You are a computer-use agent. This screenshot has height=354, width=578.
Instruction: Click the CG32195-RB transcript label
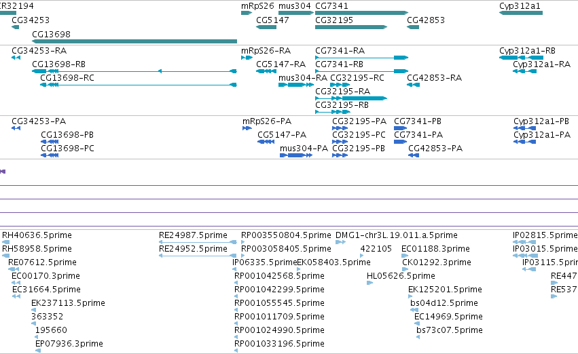342,105
